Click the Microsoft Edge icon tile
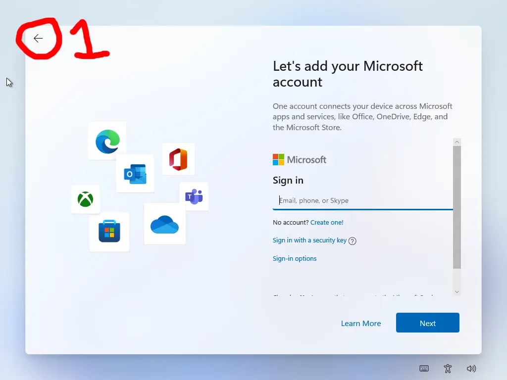 (x=107, y=141)
